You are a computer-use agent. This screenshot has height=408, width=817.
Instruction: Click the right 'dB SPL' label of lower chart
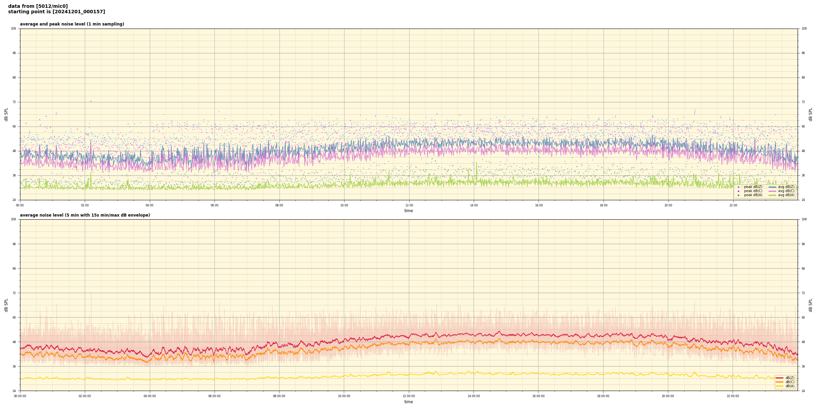pyautogui.click(x=811, y=305)
